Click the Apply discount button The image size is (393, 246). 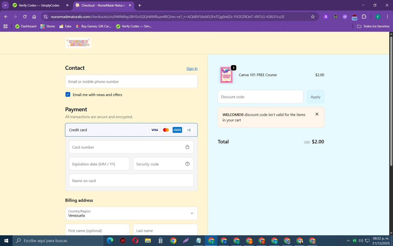pyautogui.click(x=315, y=97)
